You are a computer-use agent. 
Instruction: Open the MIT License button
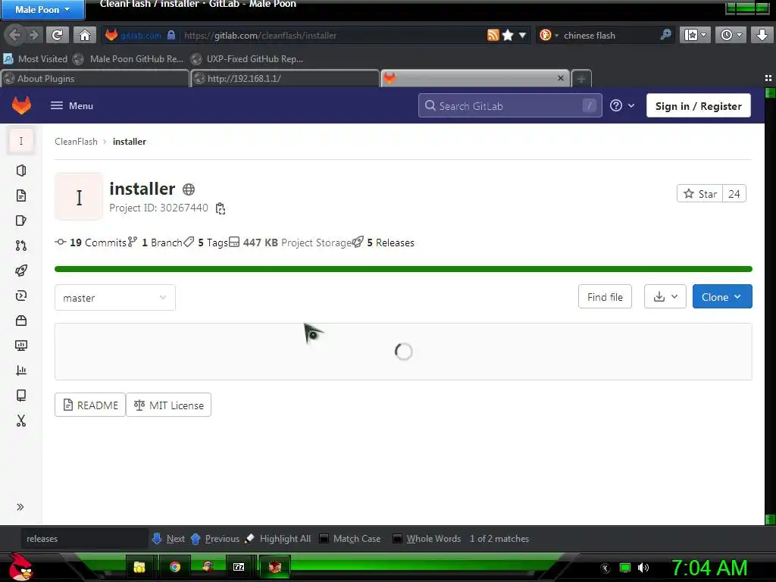tap(169, 405)
